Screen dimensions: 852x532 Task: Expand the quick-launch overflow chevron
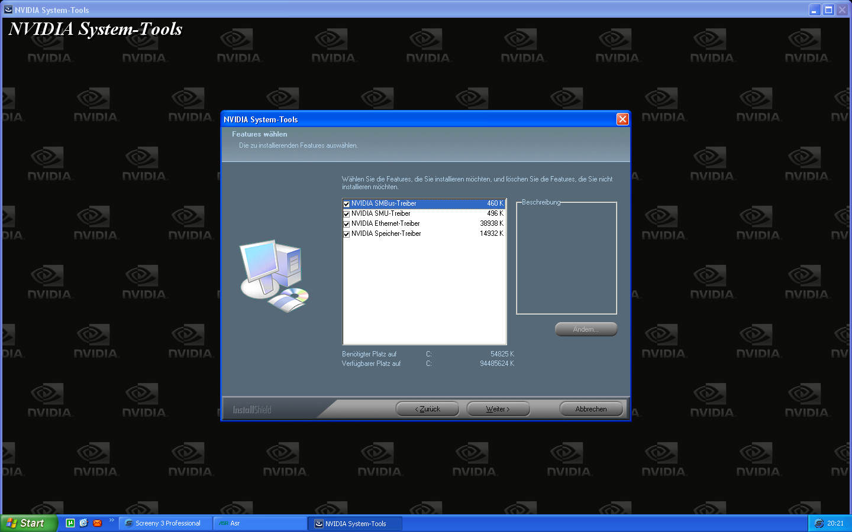[111, 520]
